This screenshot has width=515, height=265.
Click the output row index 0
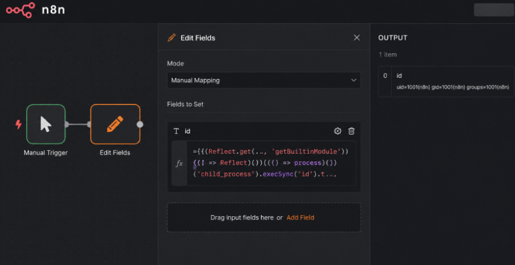(x=386, y=75)
